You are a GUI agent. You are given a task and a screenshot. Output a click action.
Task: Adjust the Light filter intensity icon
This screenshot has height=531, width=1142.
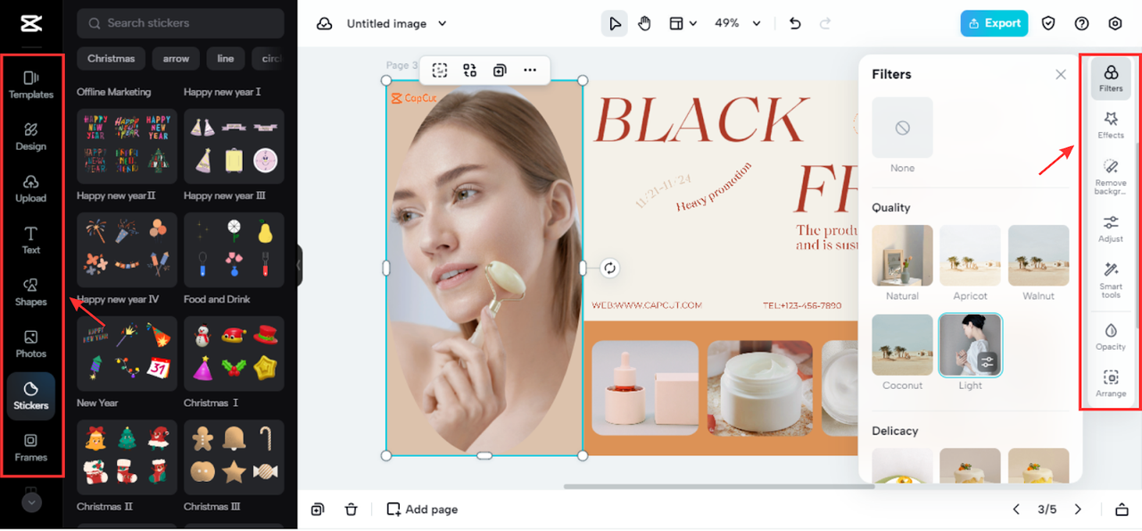[x=987, y=361]
